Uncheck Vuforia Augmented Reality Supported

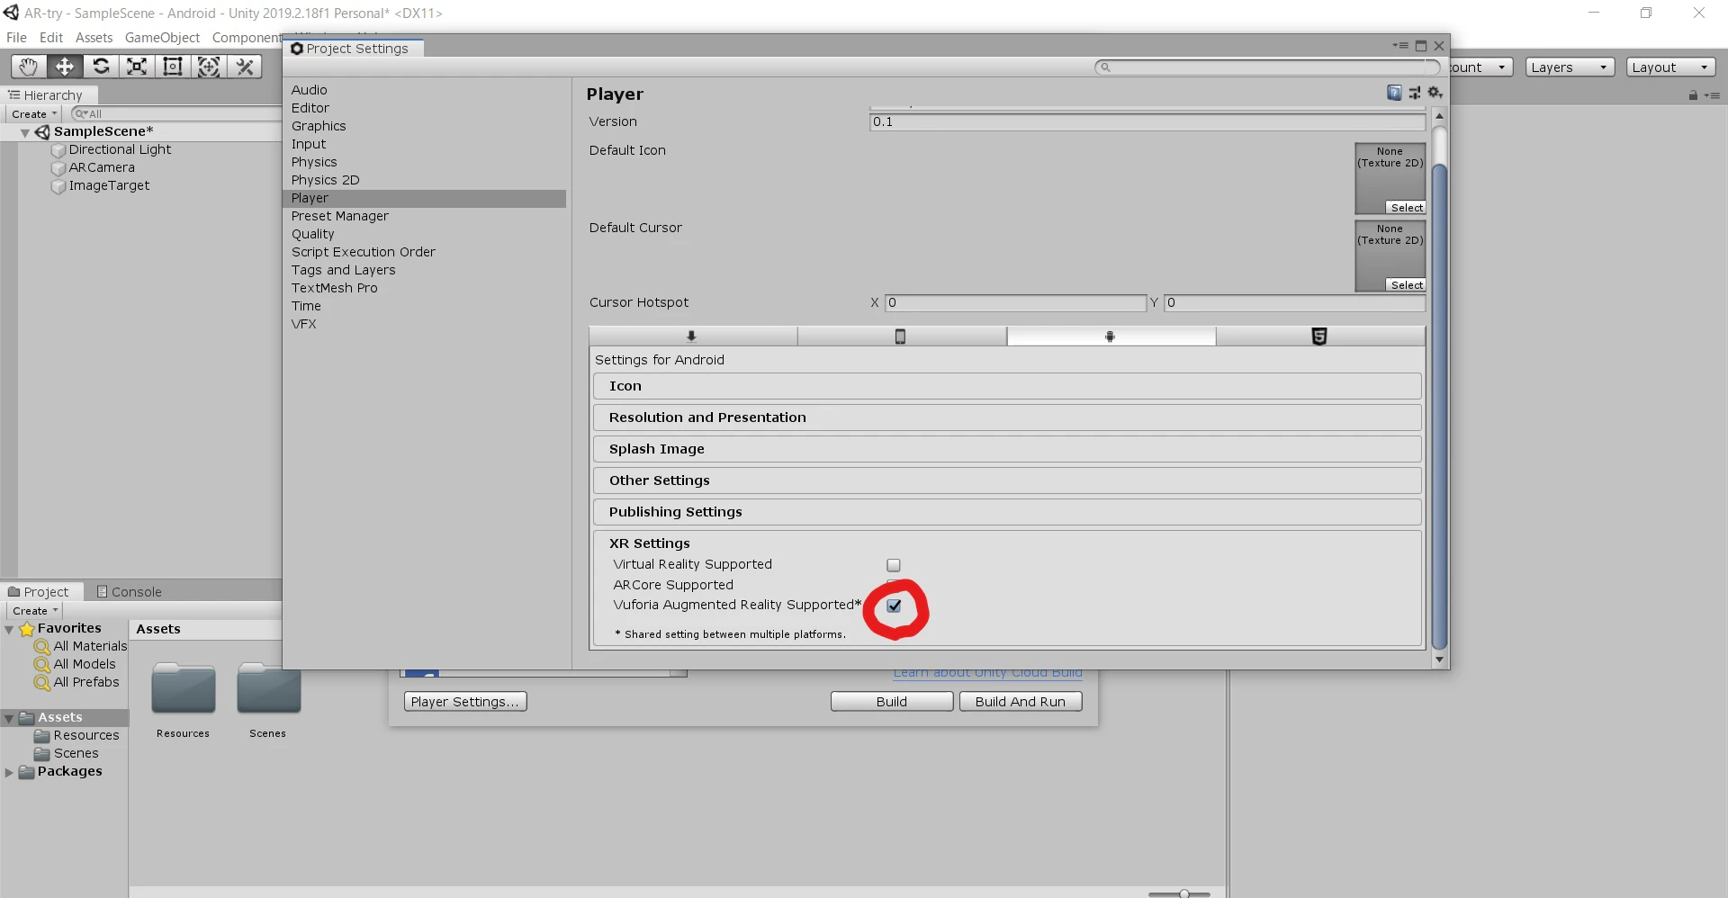894,606
